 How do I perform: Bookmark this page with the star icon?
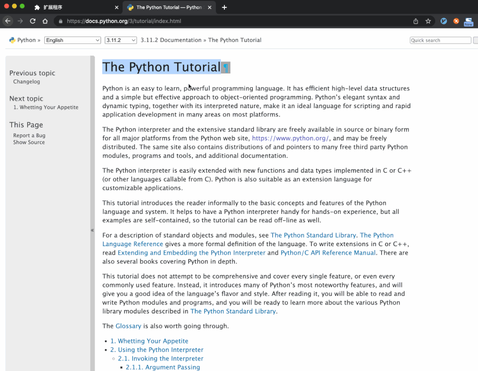(x=428, y=21)
